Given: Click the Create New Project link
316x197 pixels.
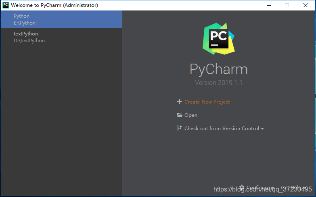Looking at the screenshot, I should (207, 102).
